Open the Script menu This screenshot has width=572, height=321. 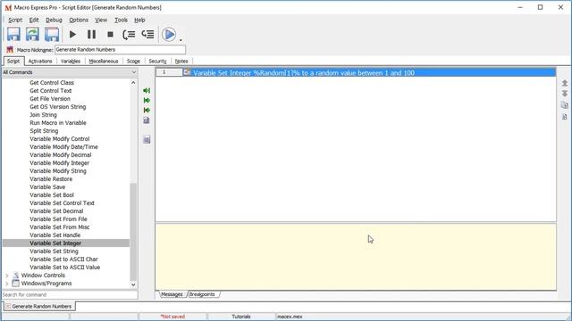click(15, 20)
